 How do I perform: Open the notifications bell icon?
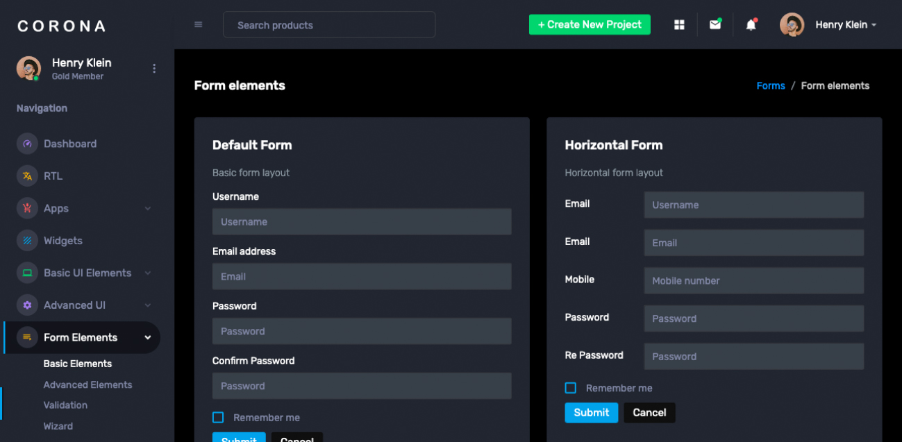pyautogui.click(x=751, y=25)
